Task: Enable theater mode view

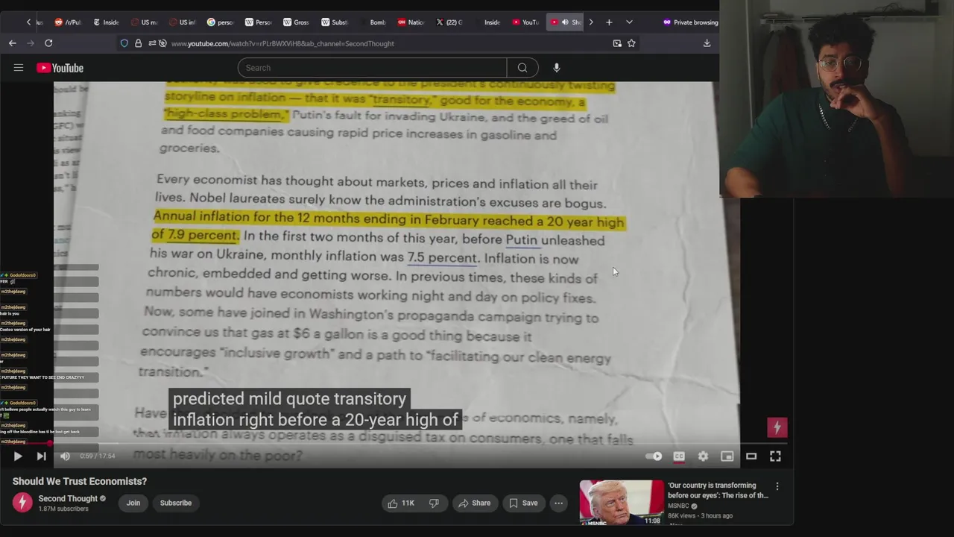Action: (x=751, y=456)
